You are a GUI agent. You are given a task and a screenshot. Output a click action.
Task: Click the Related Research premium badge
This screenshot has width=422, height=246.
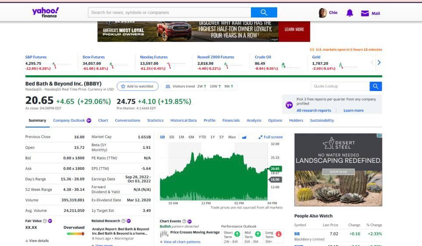coord(129,221)
